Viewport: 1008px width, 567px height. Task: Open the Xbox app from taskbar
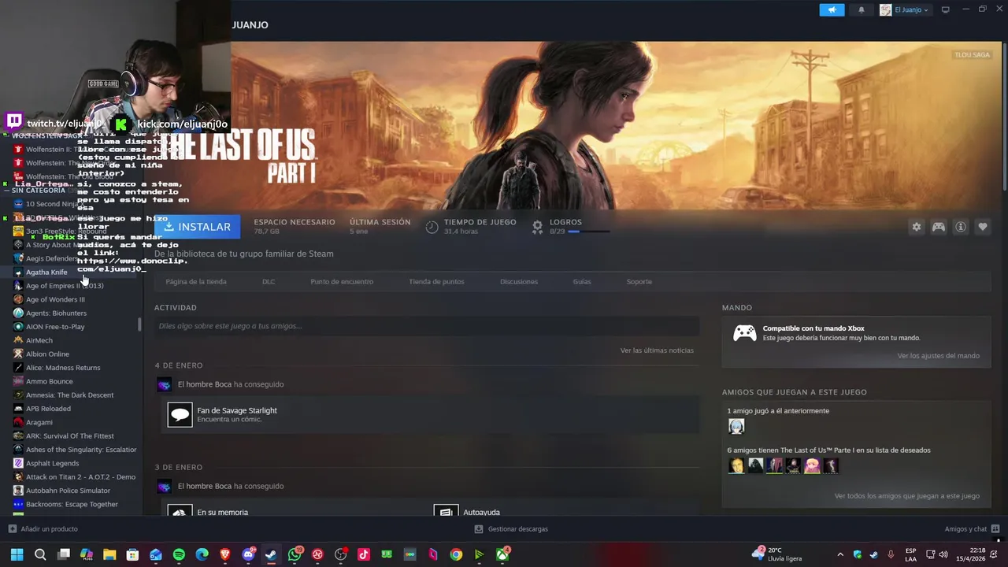pyautogui.click(x=502, y=555)
